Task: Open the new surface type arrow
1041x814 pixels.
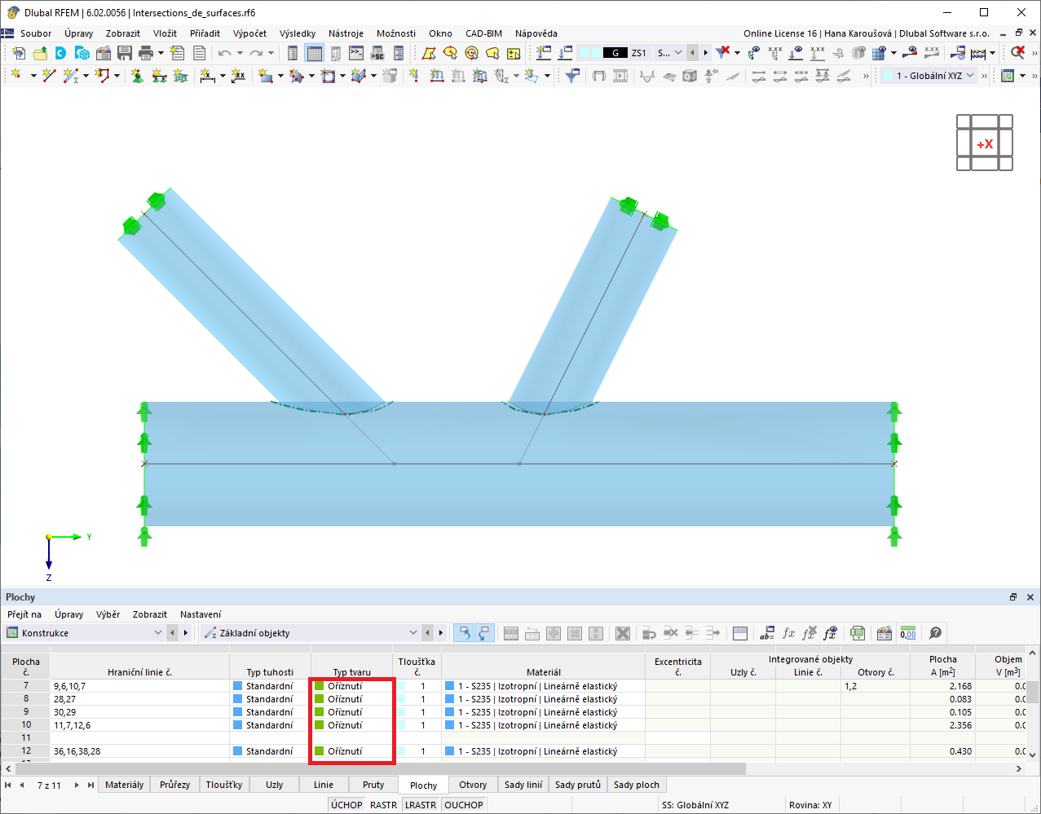Action: pyautogui.click(x=280, y=76)
